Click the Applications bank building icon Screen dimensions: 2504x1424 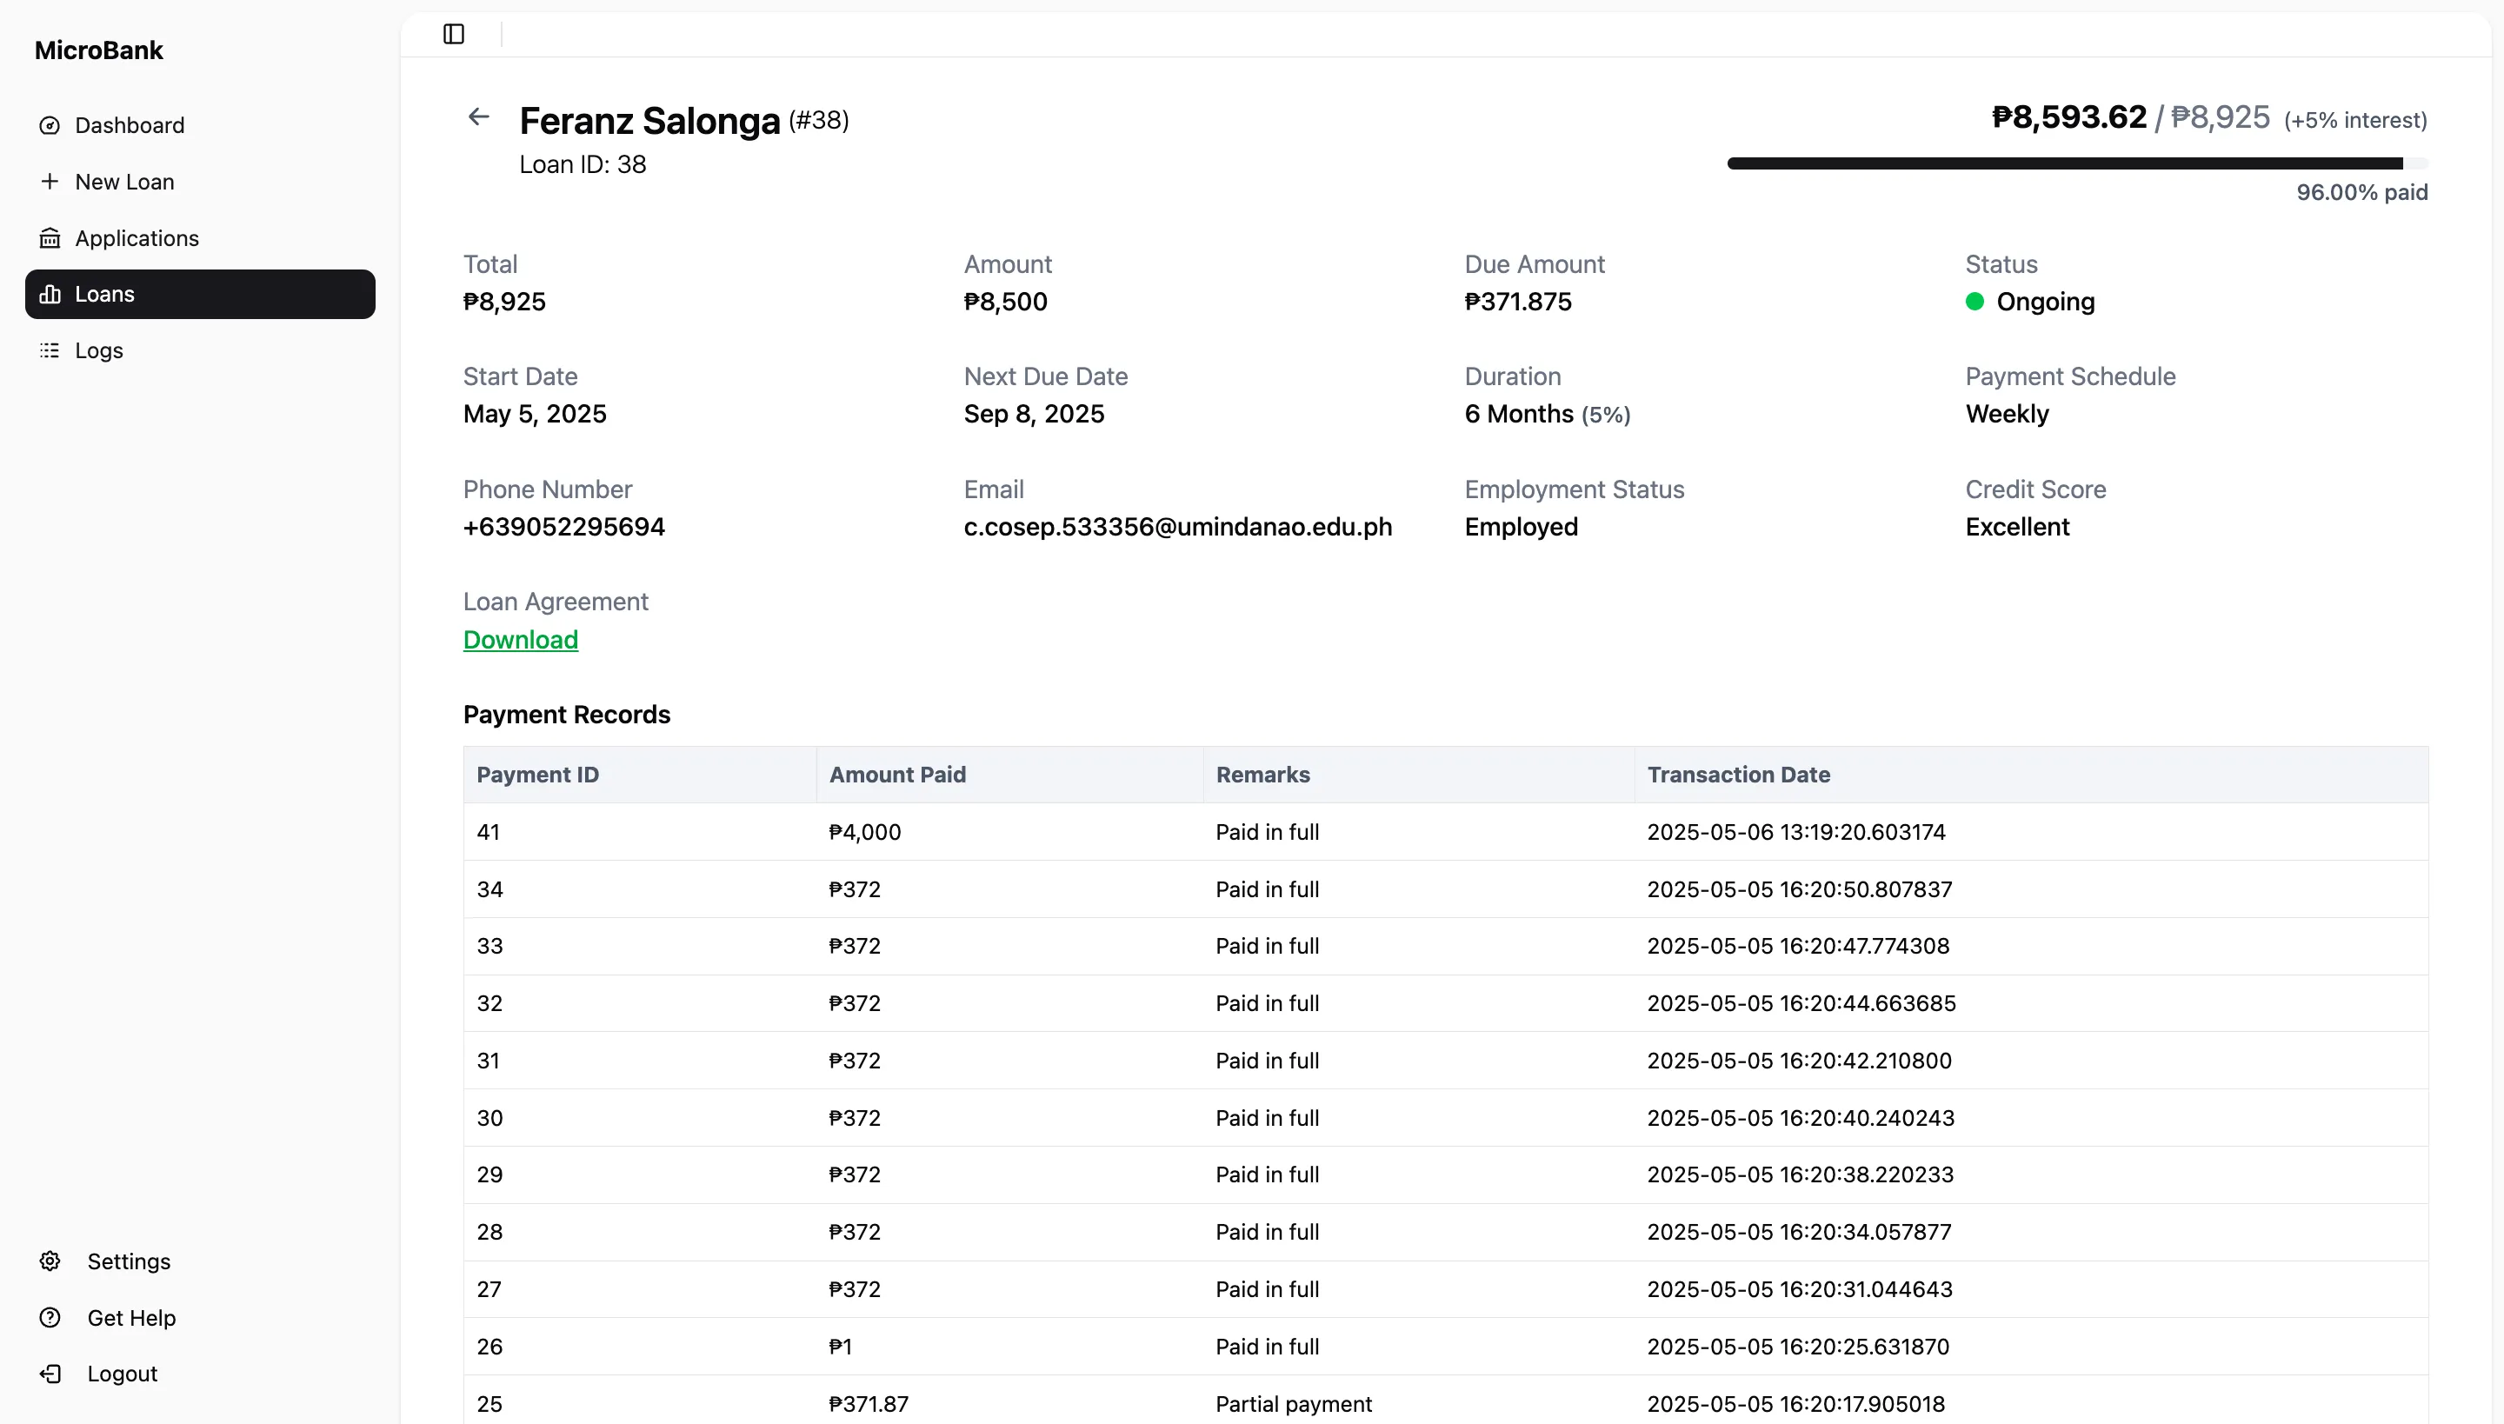50,238
